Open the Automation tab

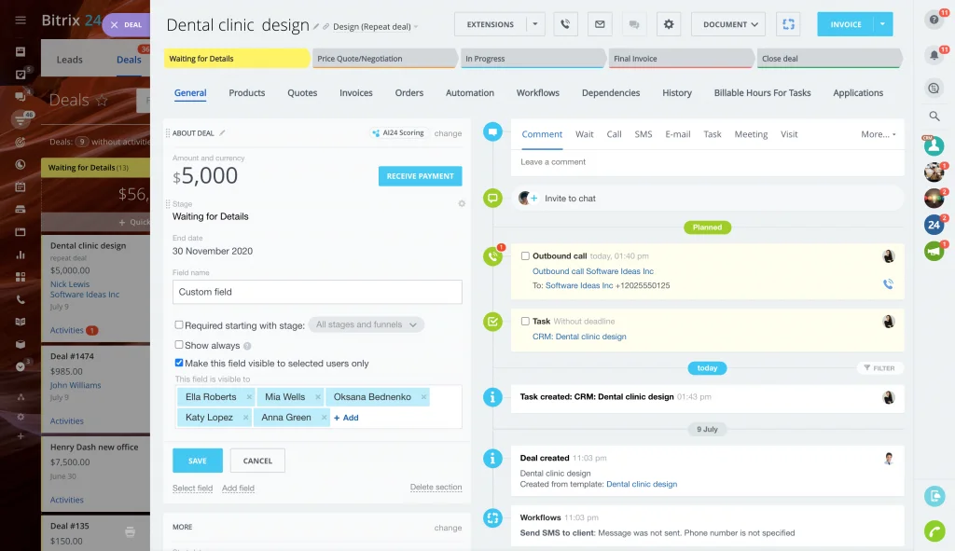[x=470, y=93]
